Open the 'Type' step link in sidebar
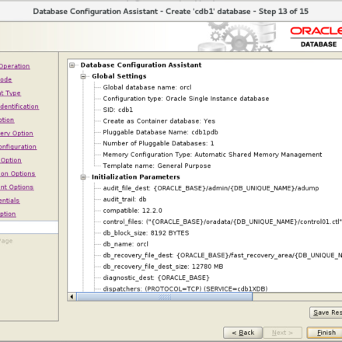The image size is (342, 342). (x=10, y=93)
